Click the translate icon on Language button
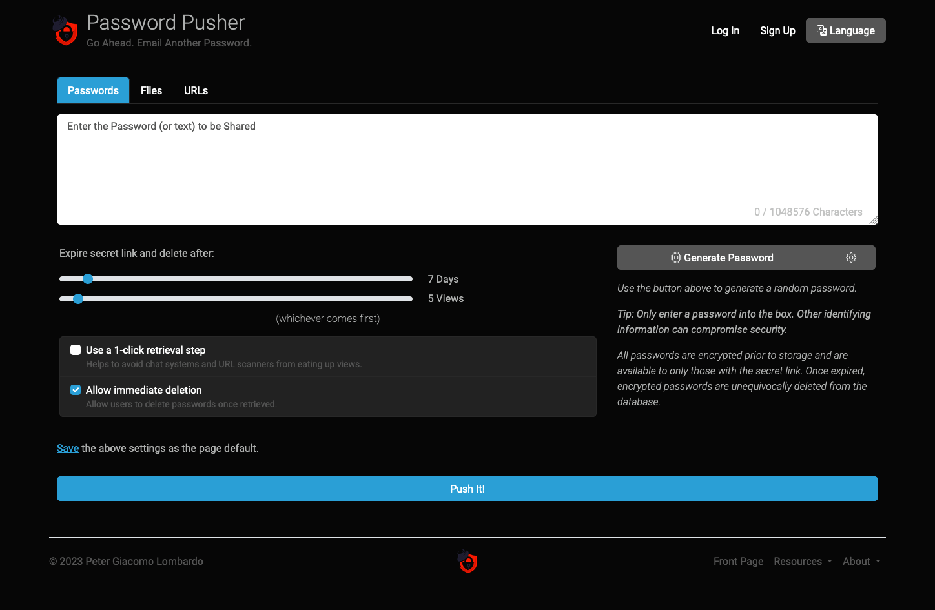The width and height of the screenshot is (935, 610). point(822,30)
